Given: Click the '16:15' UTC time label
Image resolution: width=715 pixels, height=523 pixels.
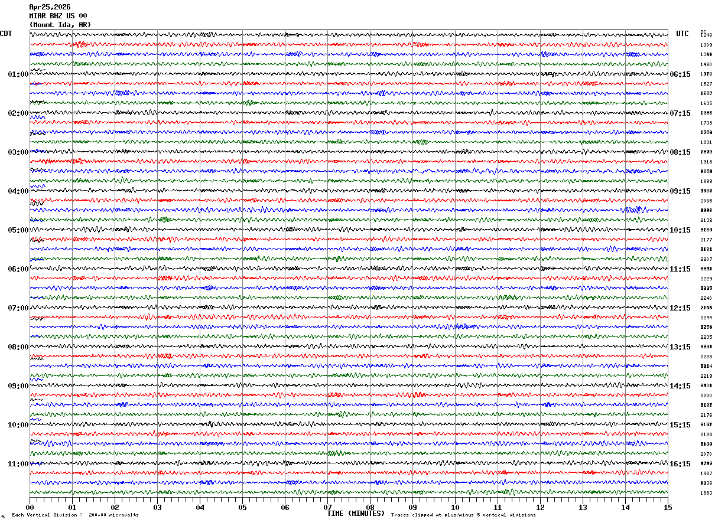Looking at the screenshot, I should (680, 464).
